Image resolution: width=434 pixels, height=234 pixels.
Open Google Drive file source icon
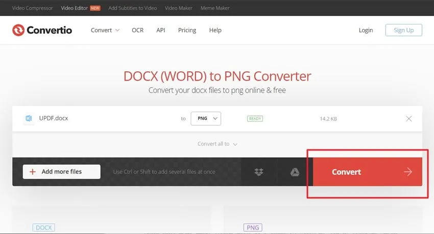click(x=295, y=172)
